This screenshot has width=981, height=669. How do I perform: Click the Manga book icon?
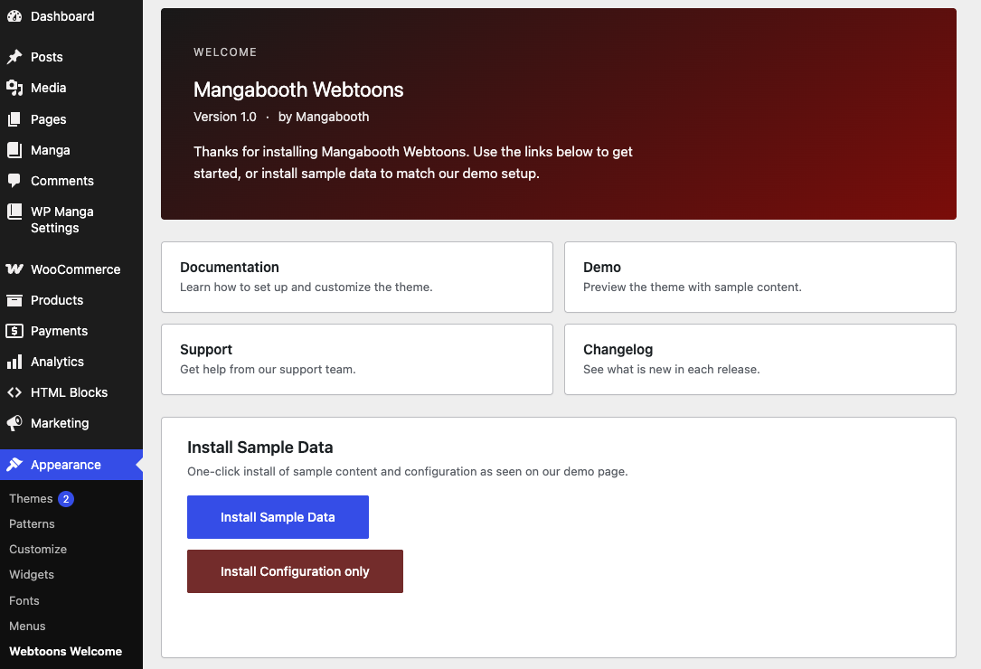tap(14, 150)
